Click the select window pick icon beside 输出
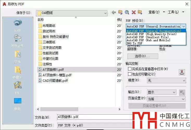The height and width of the screenshot is (130, 191). point(182,92)
